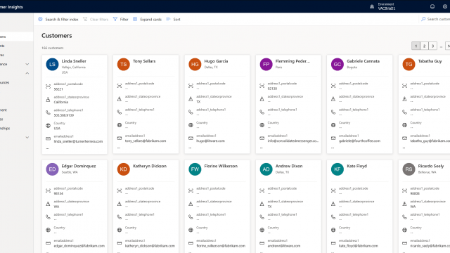Click the globe Country icon in Linda Sneller's card
Image resolution: width=450 pixels, height=253 pixels.
pos(49,126)
